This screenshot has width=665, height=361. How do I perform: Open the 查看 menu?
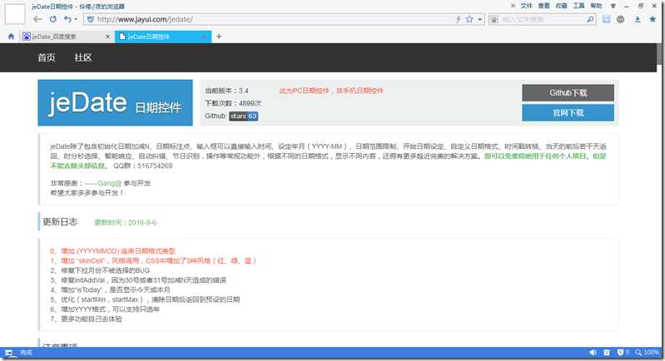click(543, 6)
